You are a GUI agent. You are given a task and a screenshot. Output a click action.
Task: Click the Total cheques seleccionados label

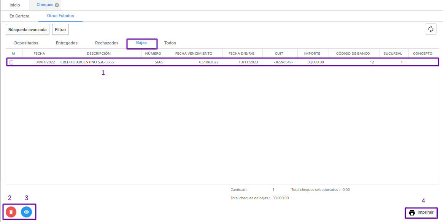315,190
